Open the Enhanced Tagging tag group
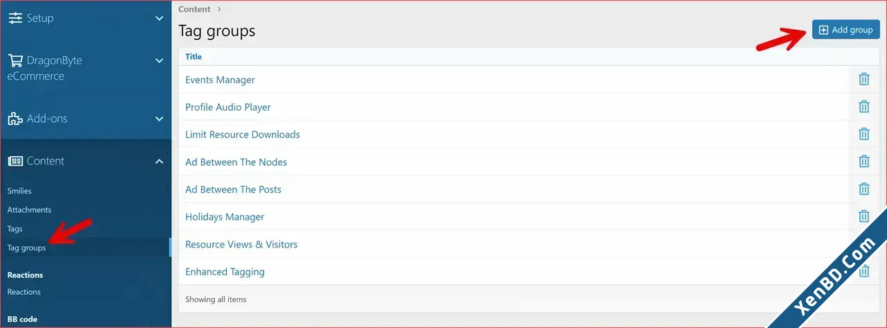 click(225, 272)
